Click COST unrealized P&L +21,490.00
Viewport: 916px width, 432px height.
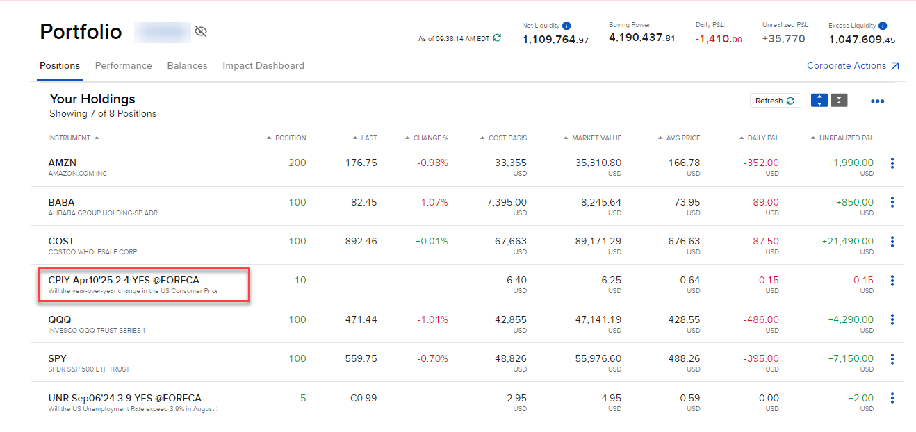(848, 242)
